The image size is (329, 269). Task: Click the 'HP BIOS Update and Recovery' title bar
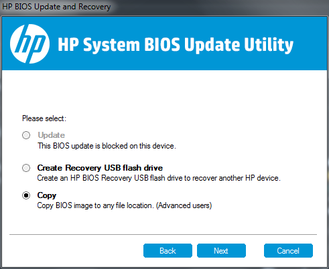pos(56,7)
